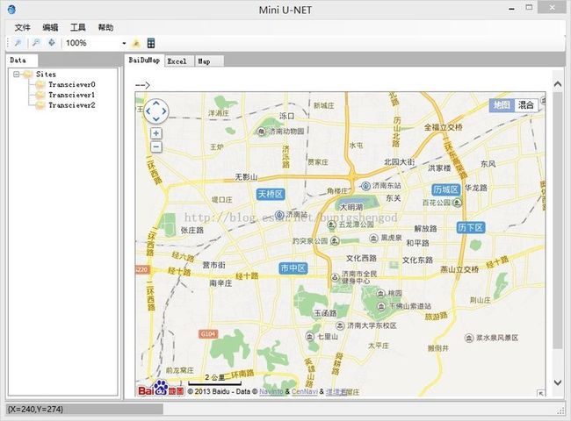Open the 100% zoom dropdown

[124, 43]
